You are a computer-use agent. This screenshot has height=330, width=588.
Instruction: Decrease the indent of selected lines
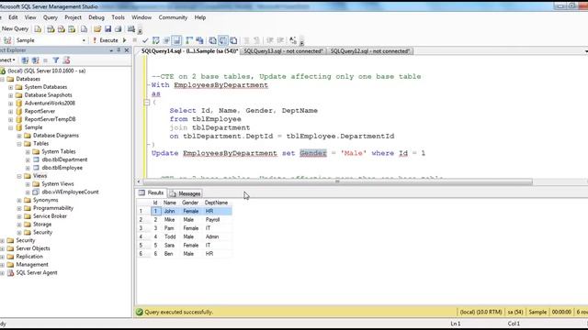coord(269,40)
